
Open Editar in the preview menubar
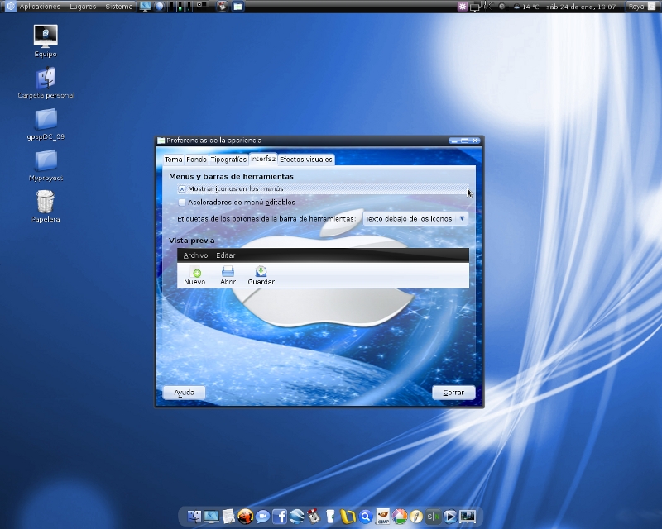[225, 255]
